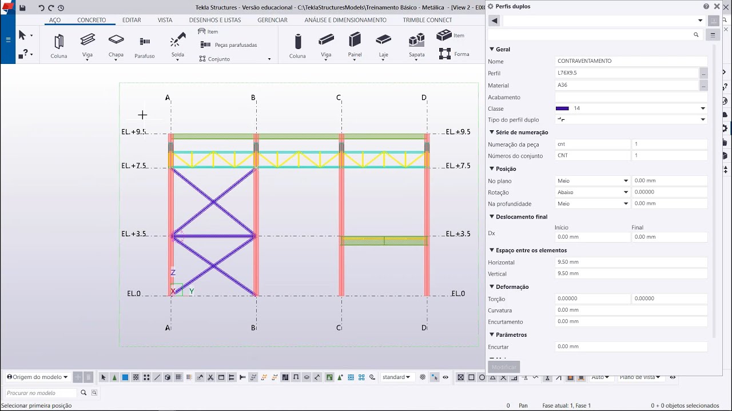Select the Laje slab tool
Screen dimensions: 732x411
click(x=384, y=45)
